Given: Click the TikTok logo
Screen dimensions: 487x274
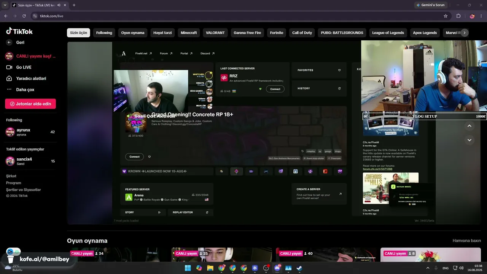Looking at the screenshot, I should (x=19, y=31).
